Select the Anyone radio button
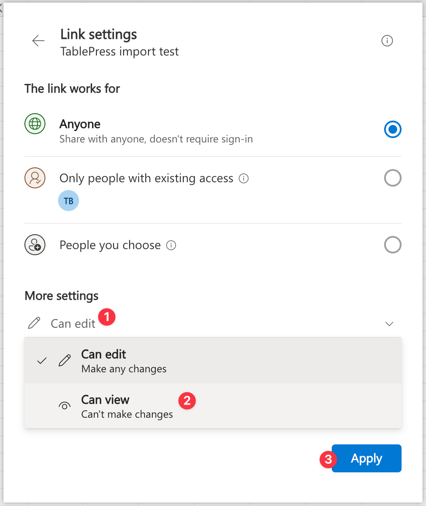Viewport: 426px width, 506px height. click(392, 129)
